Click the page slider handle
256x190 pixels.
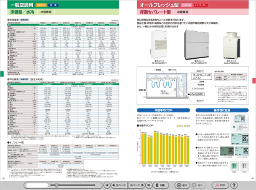point(56,185)
